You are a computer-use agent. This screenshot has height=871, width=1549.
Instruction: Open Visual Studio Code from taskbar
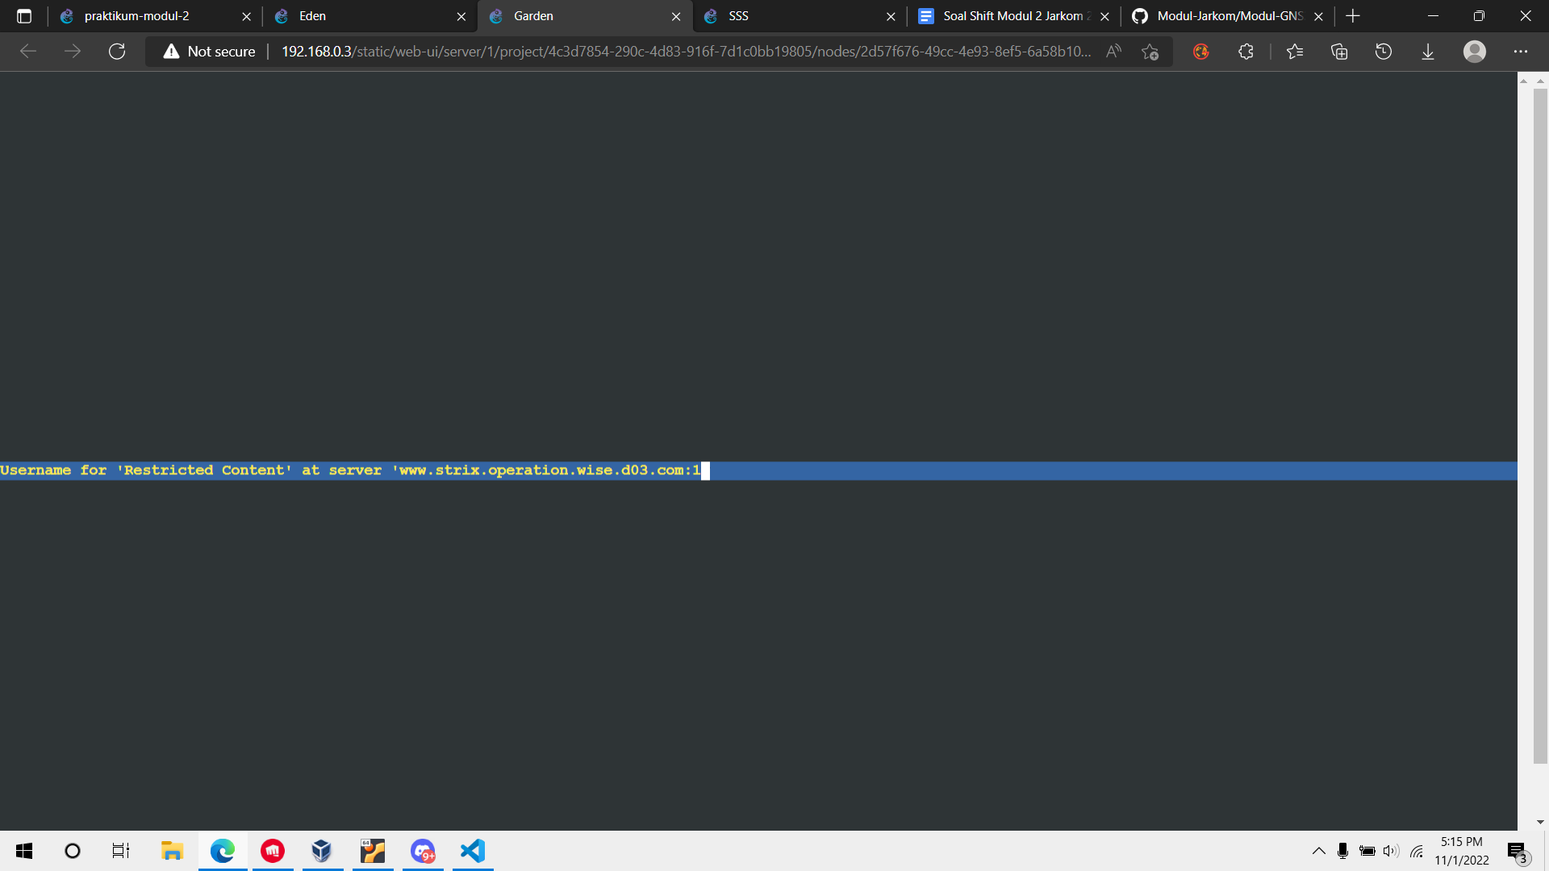[x=473, y=851]
